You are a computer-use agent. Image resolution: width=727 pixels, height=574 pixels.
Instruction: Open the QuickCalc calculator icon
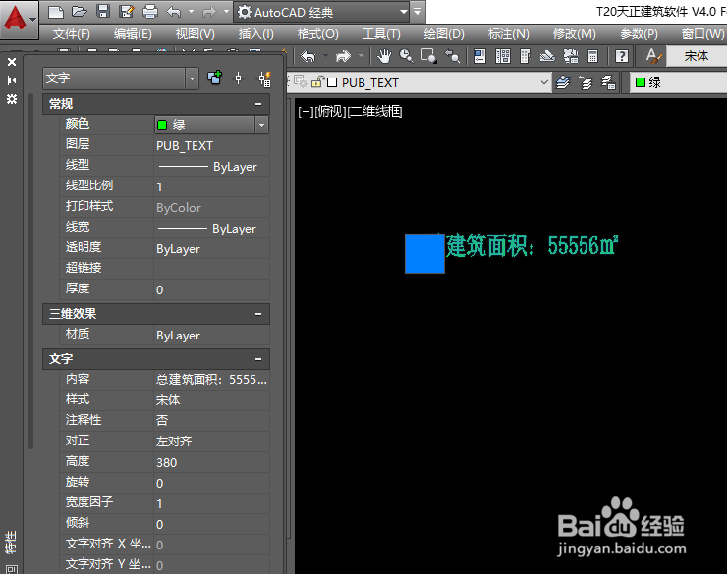click(593, 57)
